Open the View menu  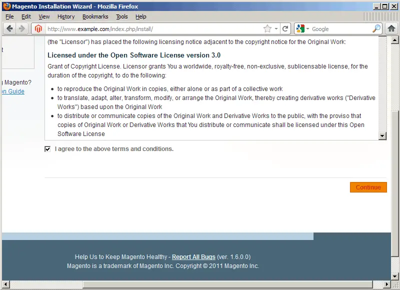[x=44, y=16]
